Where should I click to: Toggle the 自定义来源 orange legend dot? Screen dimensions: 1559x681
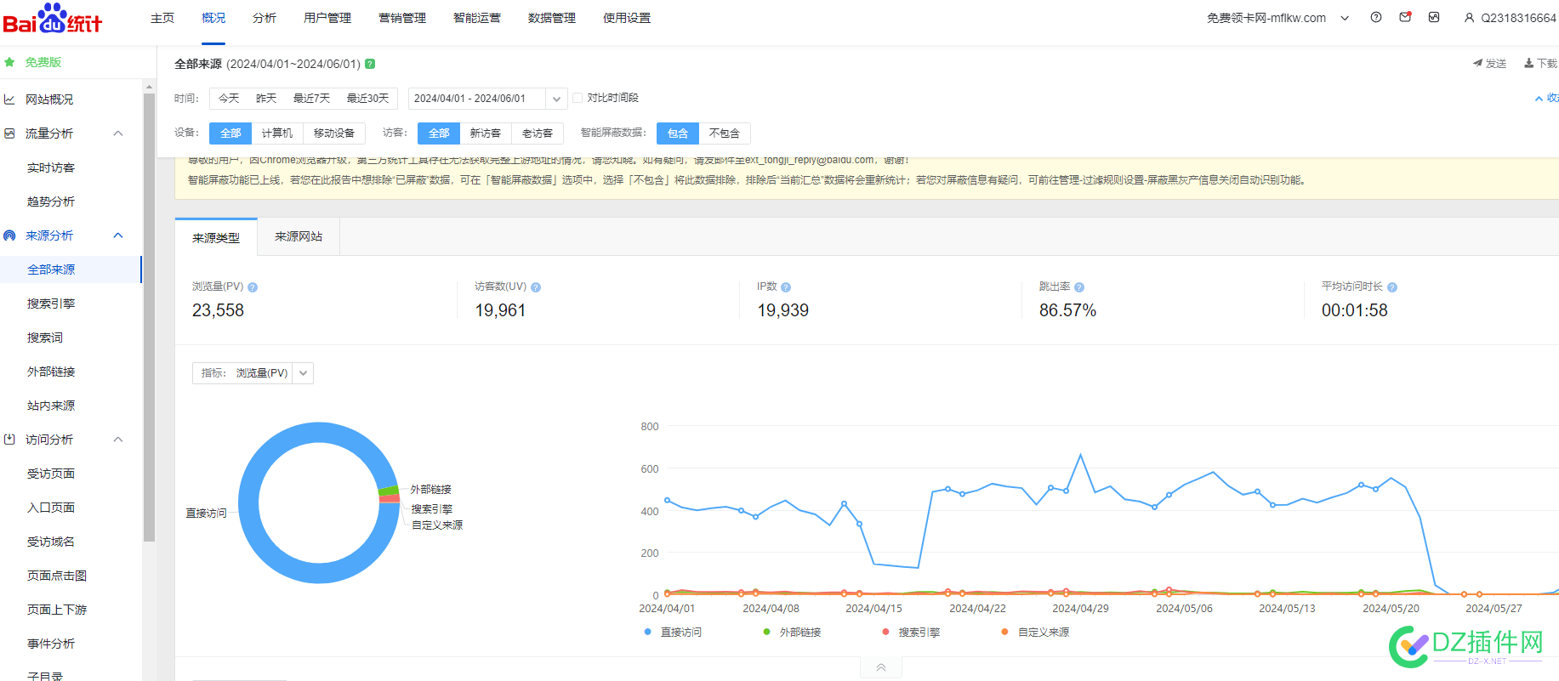(x=1005, y=632)
